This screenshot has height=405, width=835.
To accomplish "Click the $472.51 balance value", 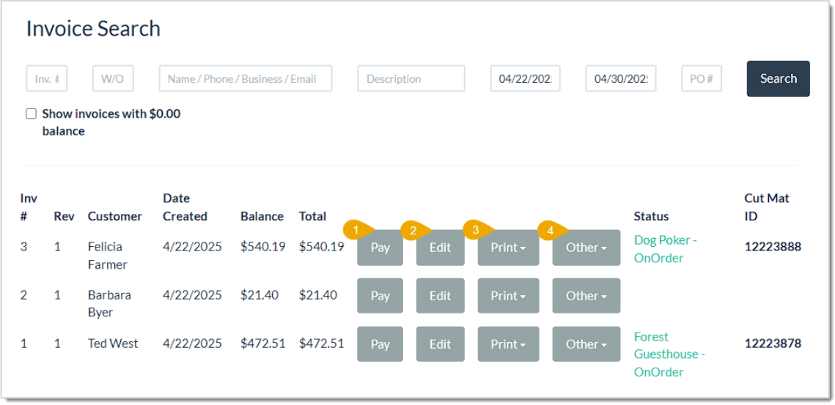I will [x=263, y=343].
